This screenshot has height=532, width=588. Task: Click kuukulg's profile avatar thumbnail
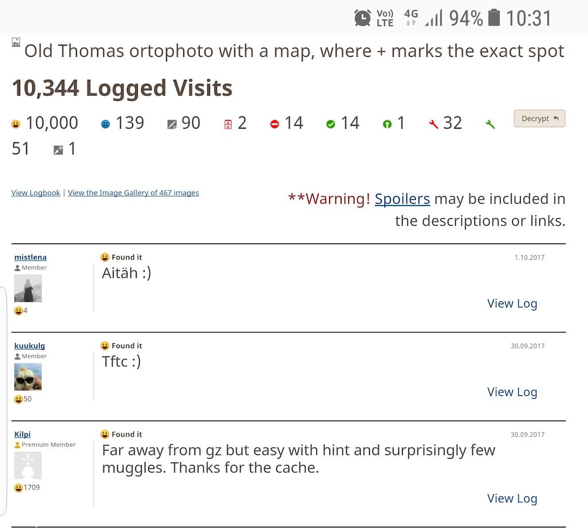click(x=28, y=377)
